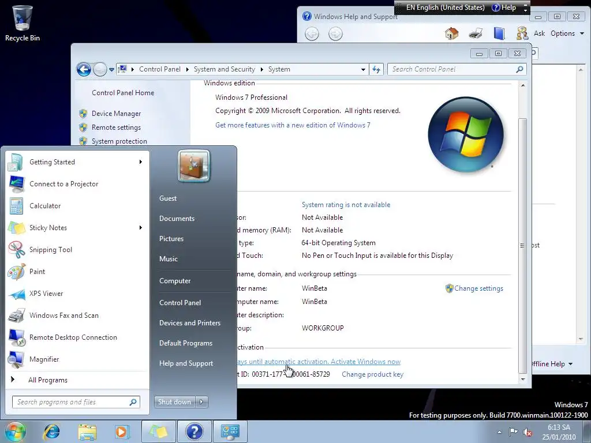Open address bar history dropdown

point(363,70)
